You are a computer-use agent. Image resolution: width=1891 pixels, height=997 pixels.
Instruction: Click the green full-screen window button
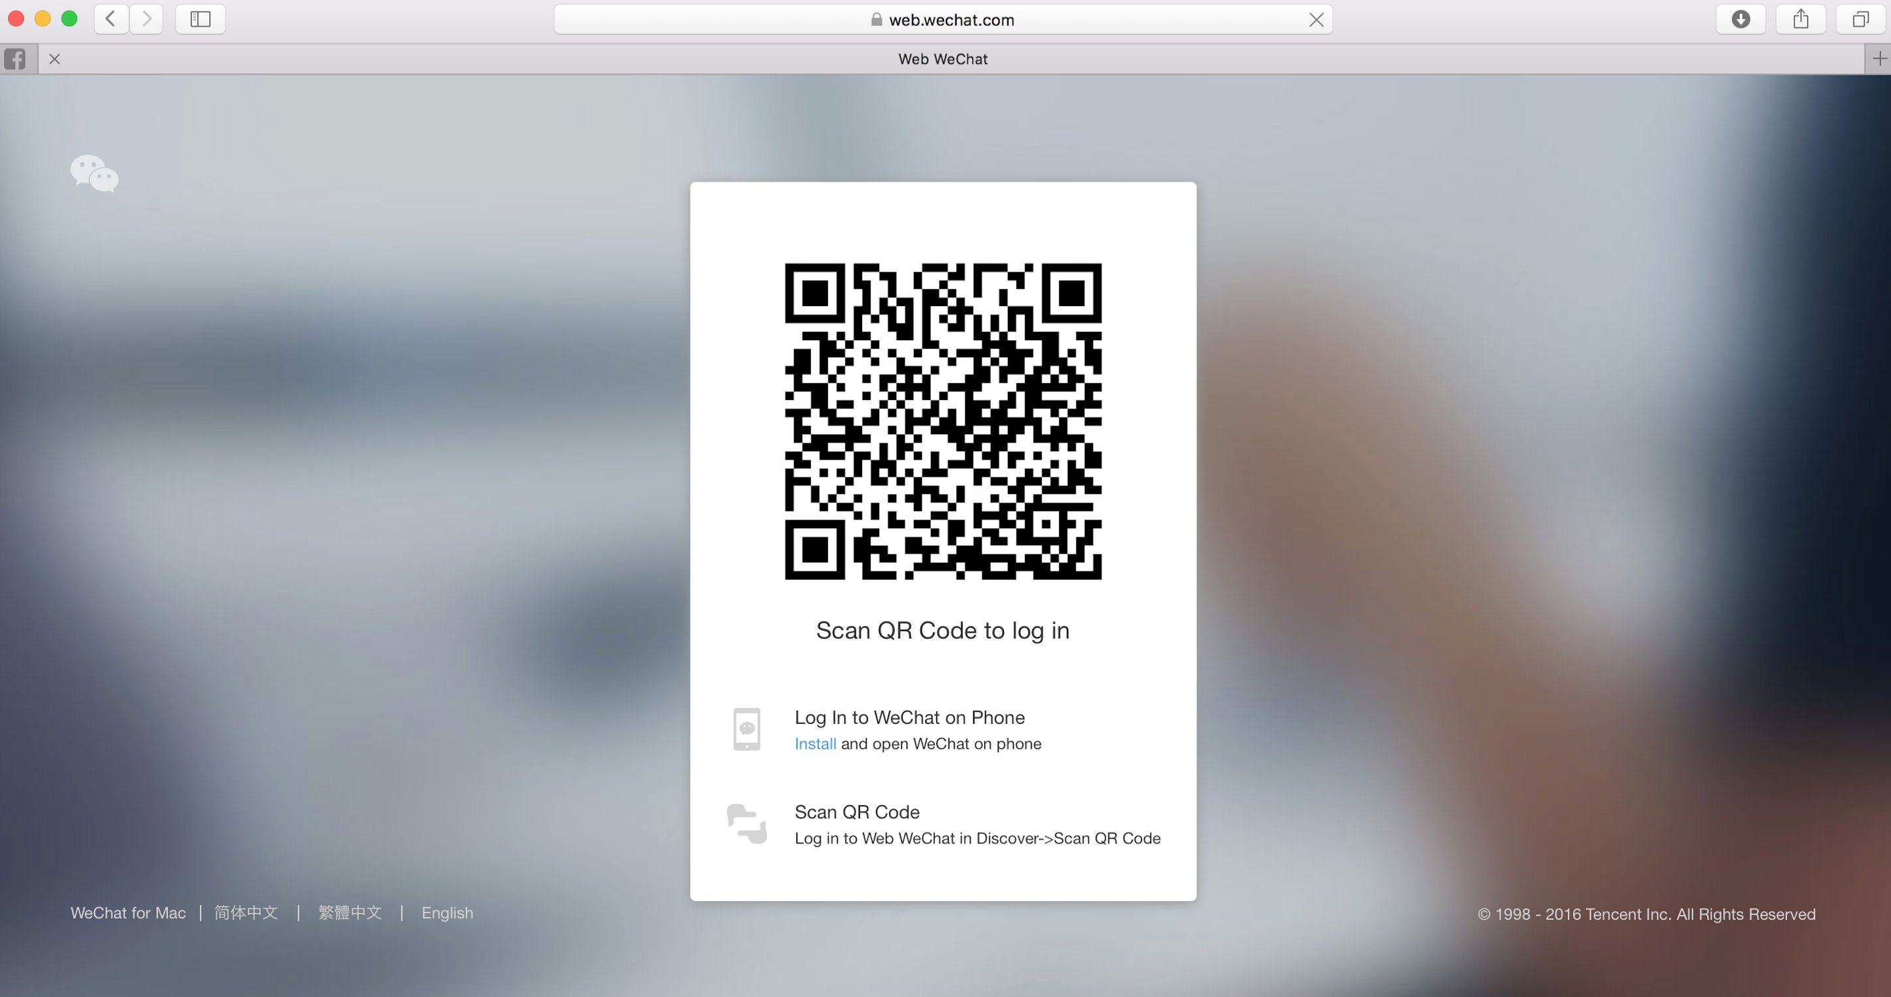(69, 19)
